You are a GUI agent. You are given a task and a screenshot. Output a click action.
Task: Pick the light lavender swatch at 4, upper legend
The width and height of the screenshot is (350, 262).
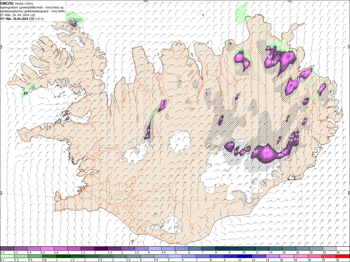155,249
